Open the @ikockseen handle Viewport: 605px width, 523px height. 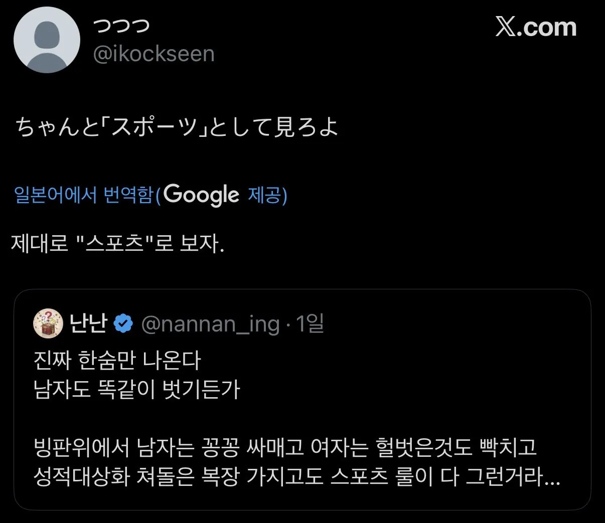(154, 54)
